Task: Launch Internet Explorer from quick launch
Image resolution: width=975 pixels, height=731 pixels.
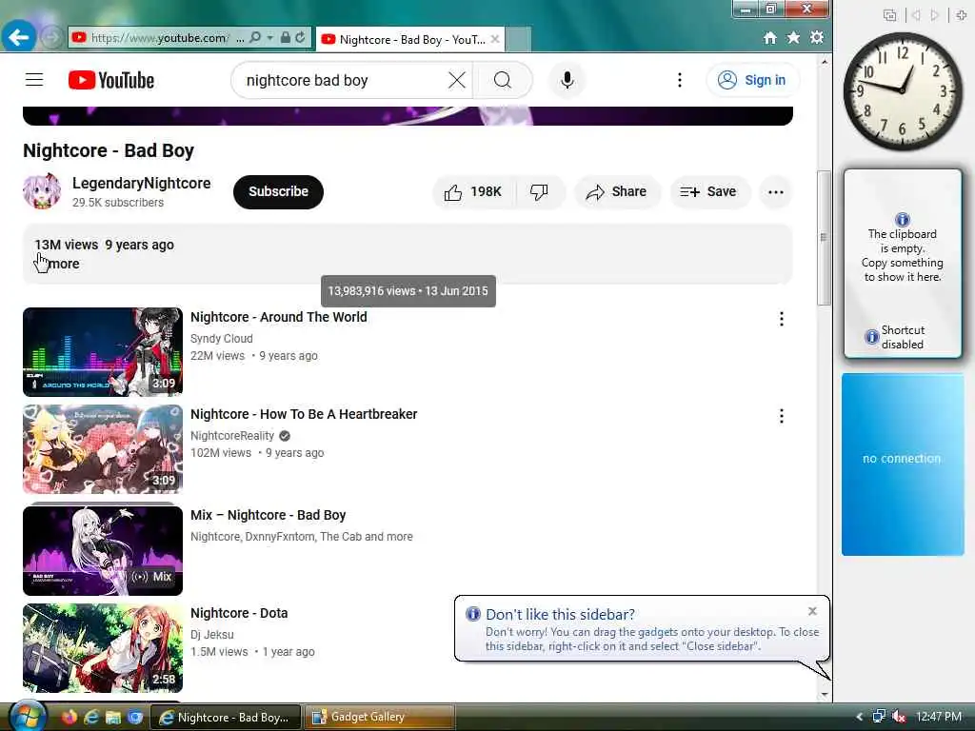Action: (x=90, y=717)
